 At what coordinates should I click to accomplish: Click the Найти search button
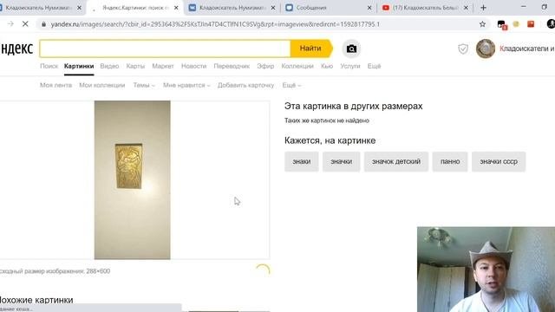point(310,49)
